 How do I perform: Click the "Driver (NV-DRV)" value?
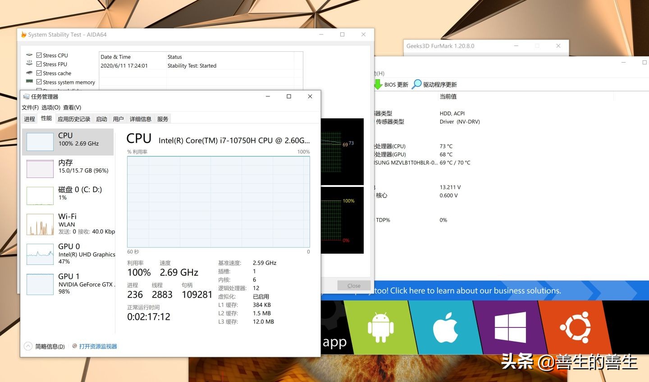460,122
